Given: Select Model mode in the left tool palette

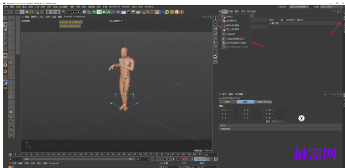Looking at the screenshot, I should [5, 24].
